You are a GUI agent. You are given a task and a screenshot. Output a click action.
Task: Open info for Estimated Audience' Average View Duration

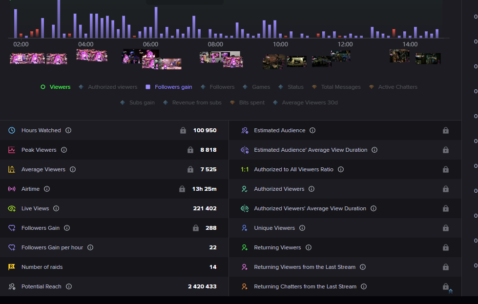[374, 150]
